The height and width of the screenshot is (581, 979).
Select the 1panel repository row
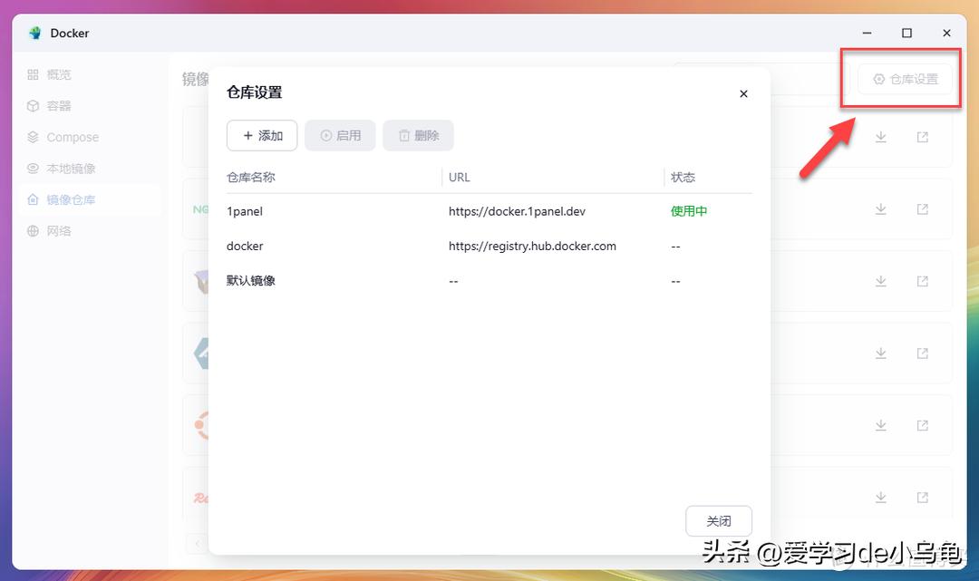point(489,211)
